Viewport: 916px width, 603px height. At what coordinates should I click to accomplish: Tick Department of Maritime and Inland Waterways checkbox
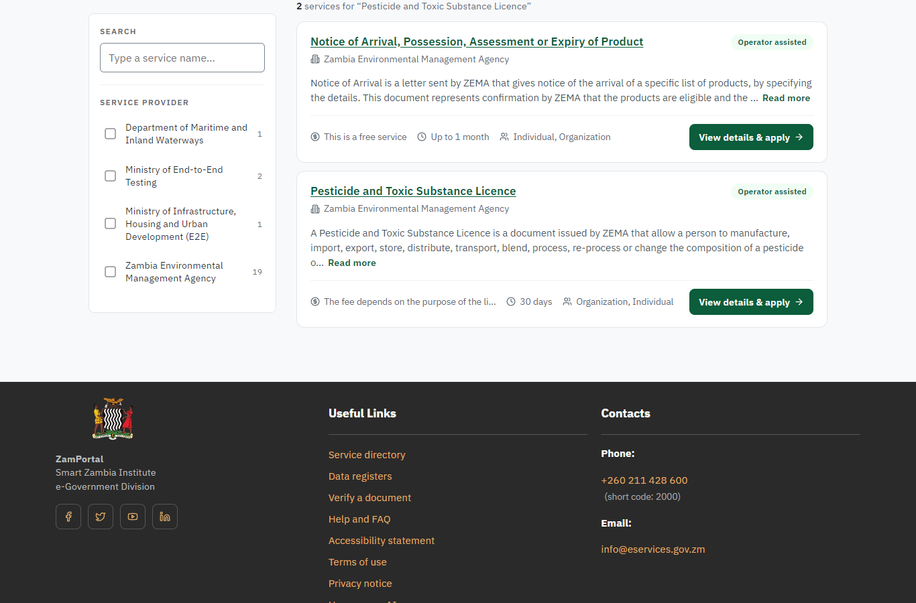(111, 134)
